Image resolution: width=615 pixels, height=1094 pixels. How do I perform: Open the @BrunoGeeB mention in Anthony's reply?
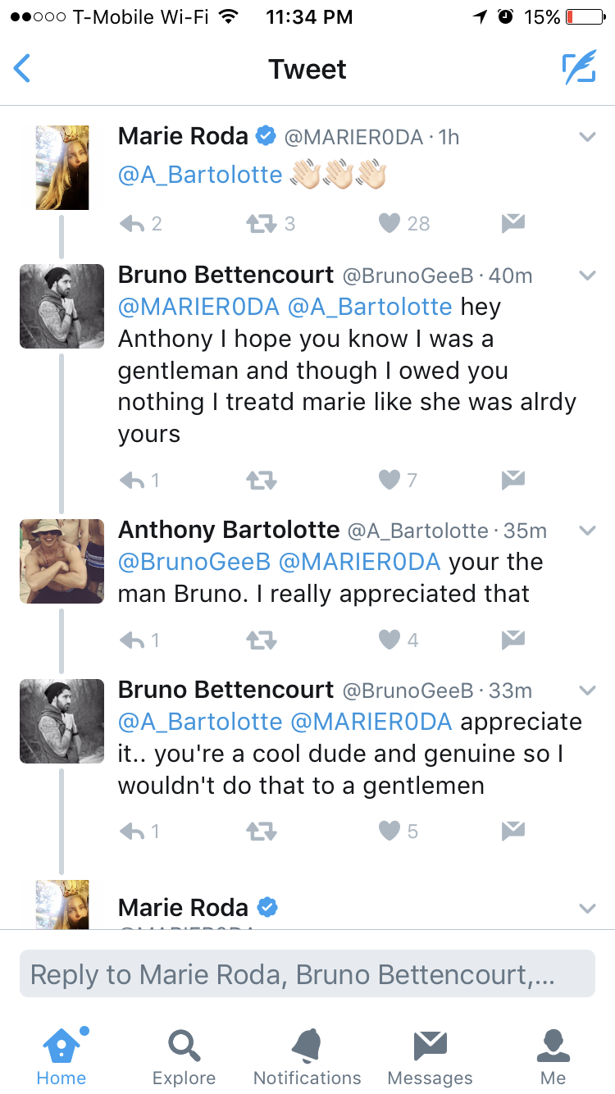(x=194, y=563)
